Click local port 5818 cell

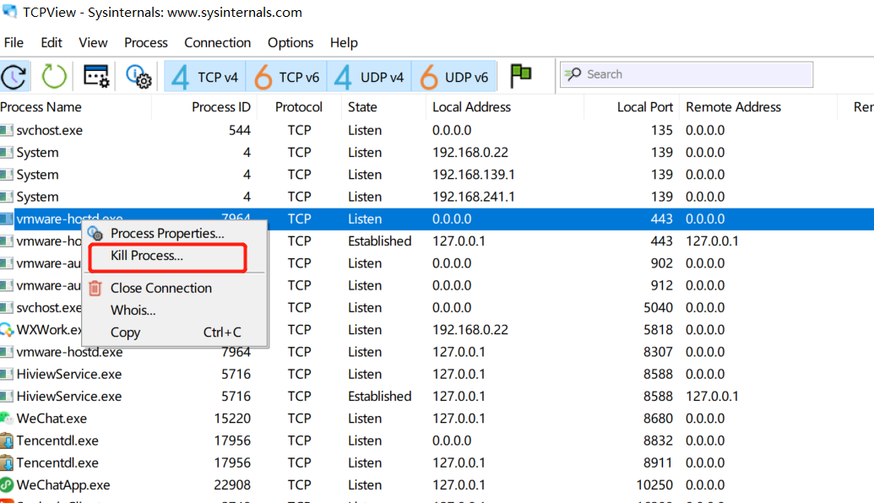658,330
